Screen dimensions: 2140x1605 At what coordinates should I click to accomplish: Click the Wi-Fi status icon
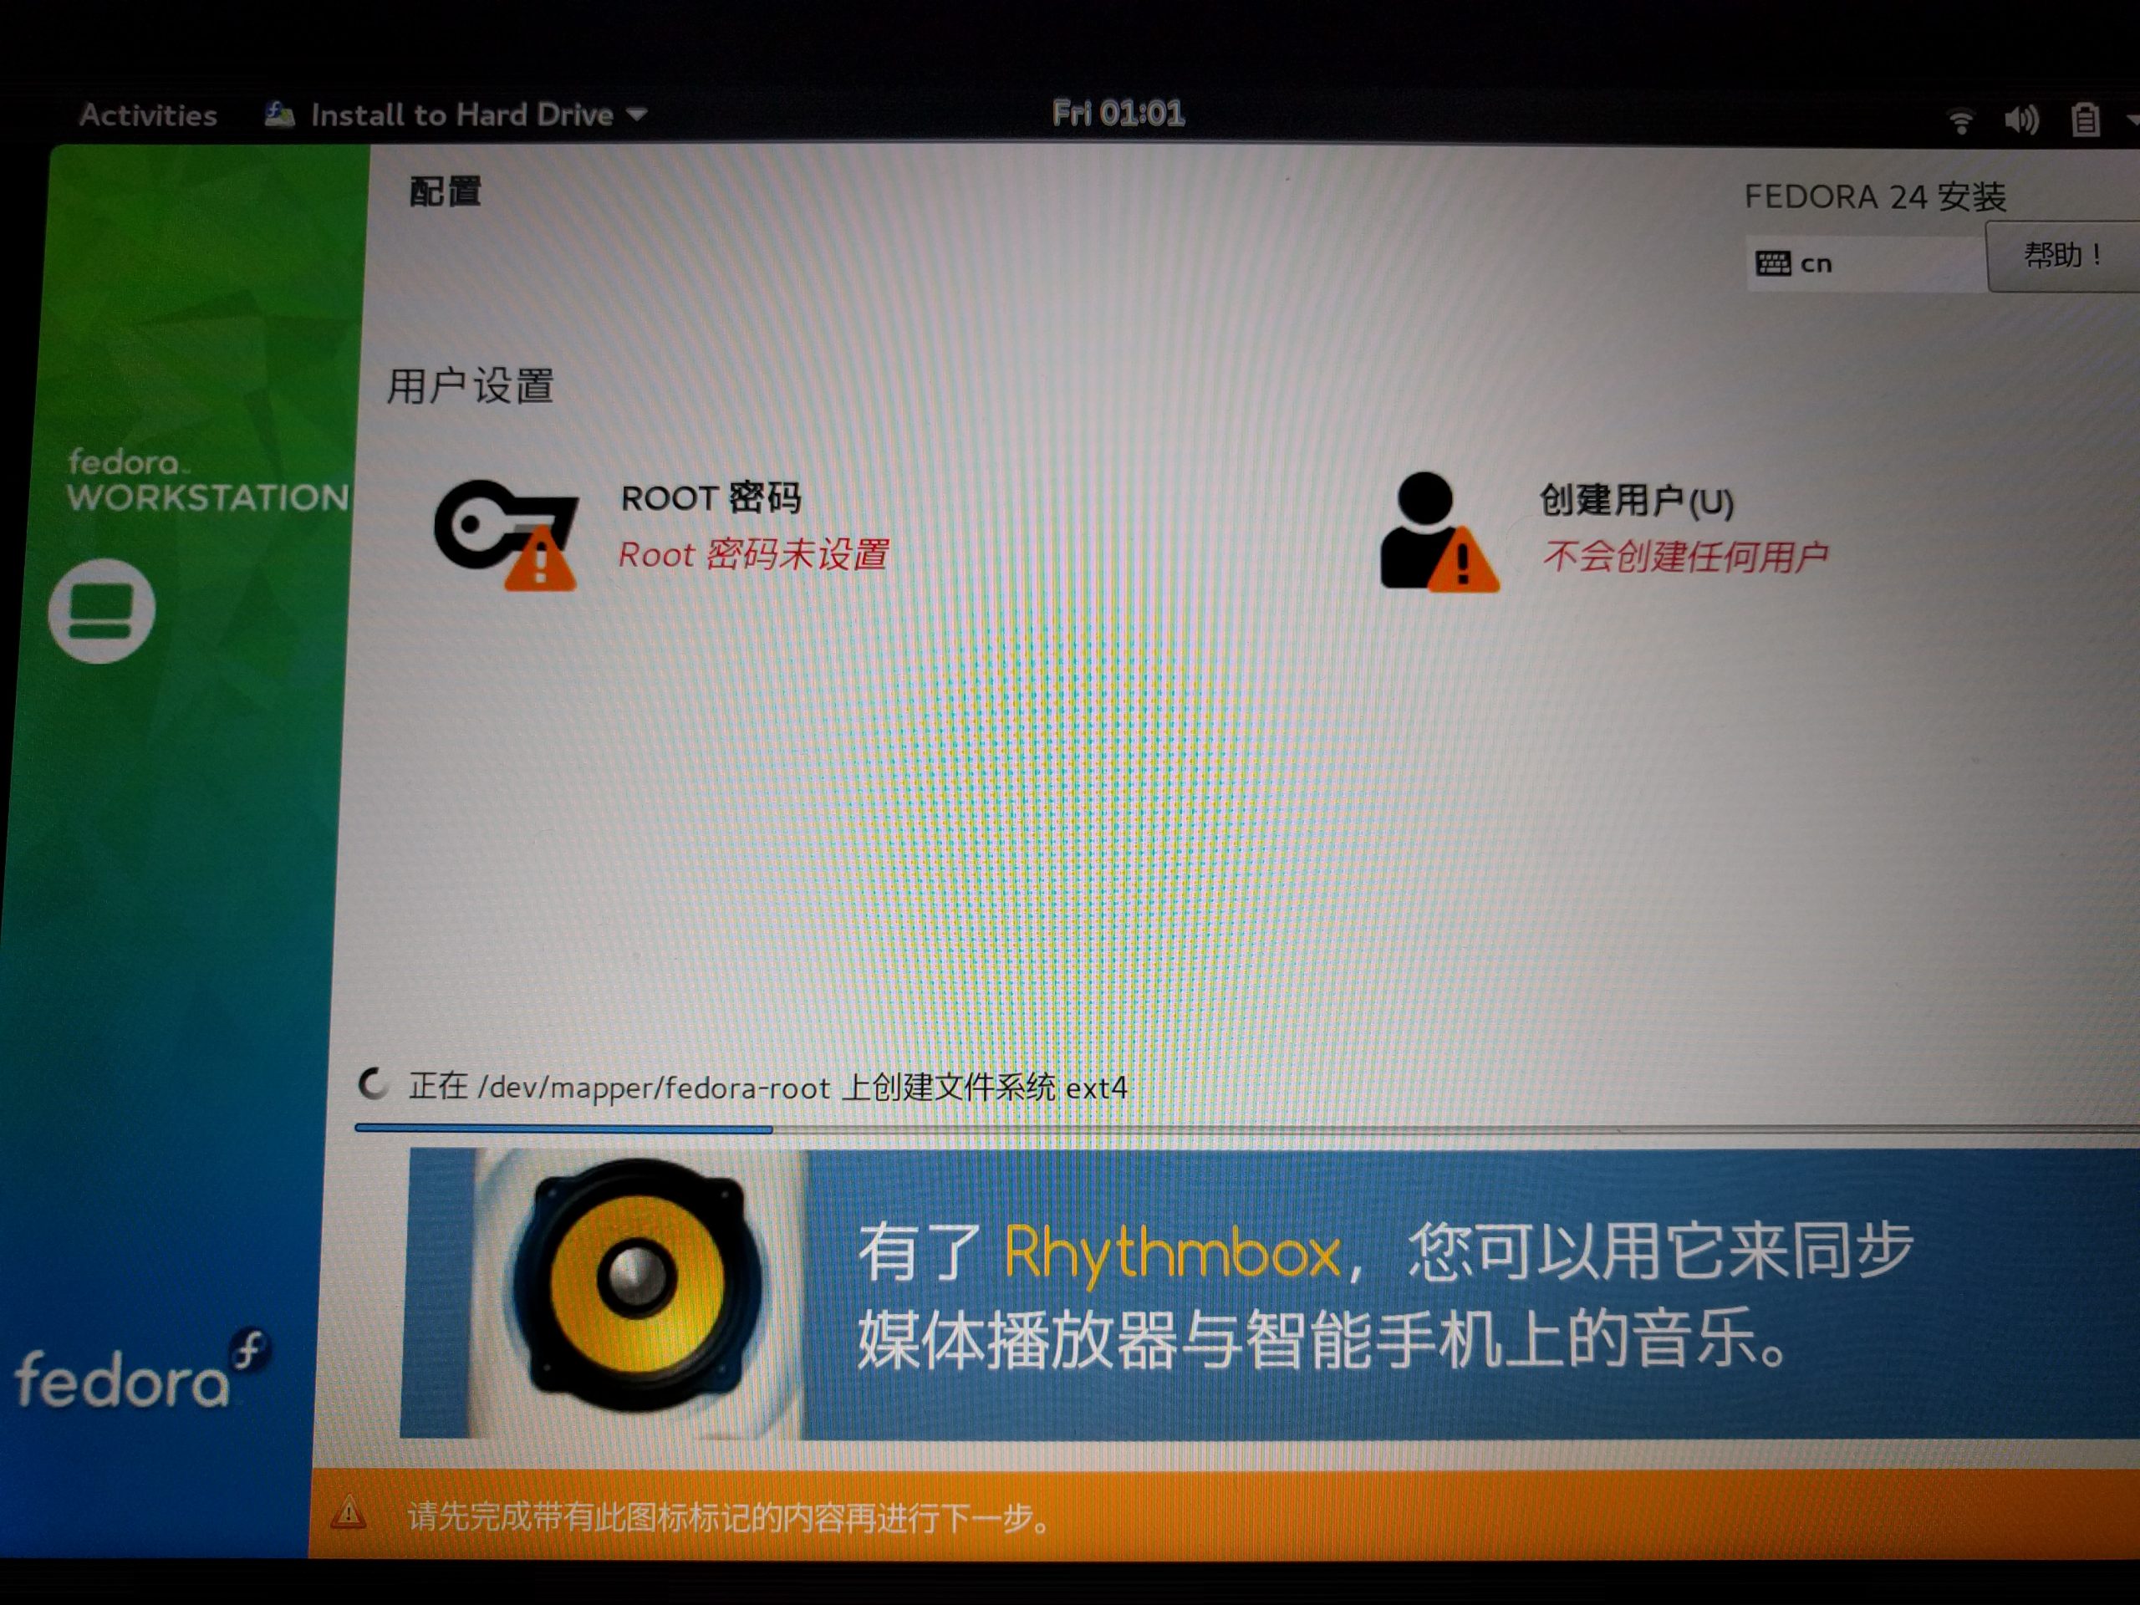click(x=1960, y=121)
